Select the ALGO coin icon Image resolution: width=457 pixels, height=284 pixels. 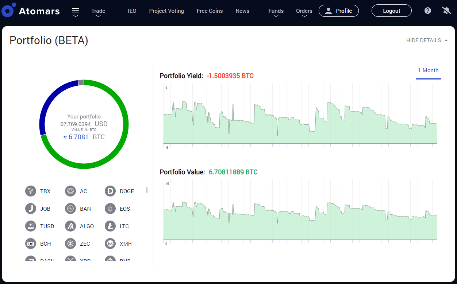(x=70, y=226)
